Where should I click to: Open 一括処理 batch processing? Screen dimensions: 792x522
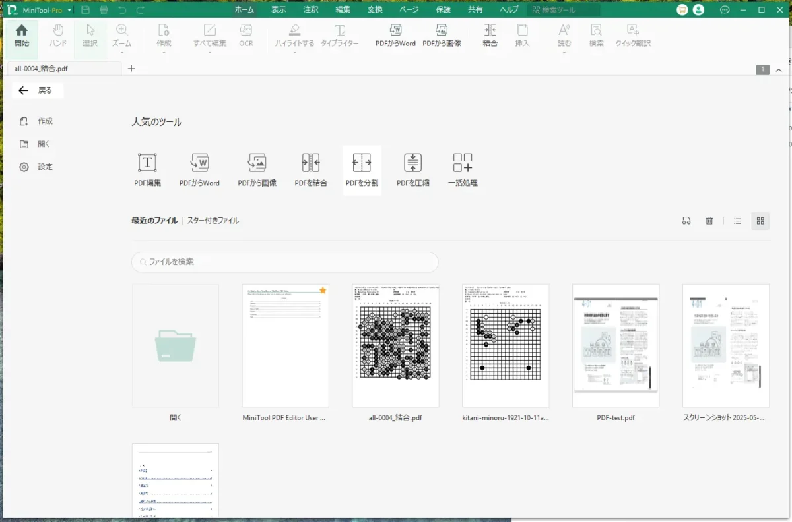pos(463,170)
